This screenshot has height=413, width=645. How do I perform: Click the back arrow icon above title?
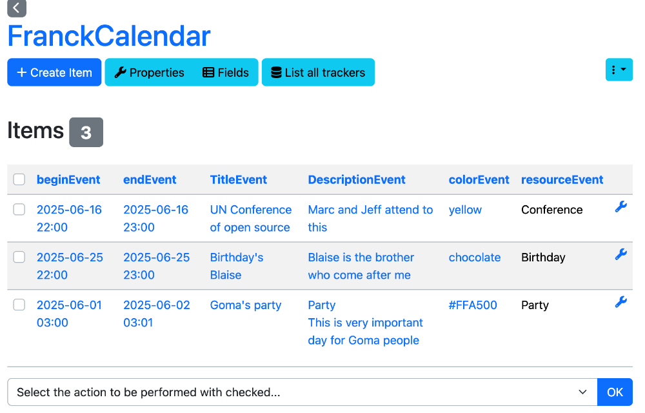(x=17, y=8)
